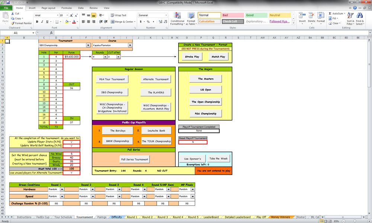Toggle align text right button

click(93, 22)
